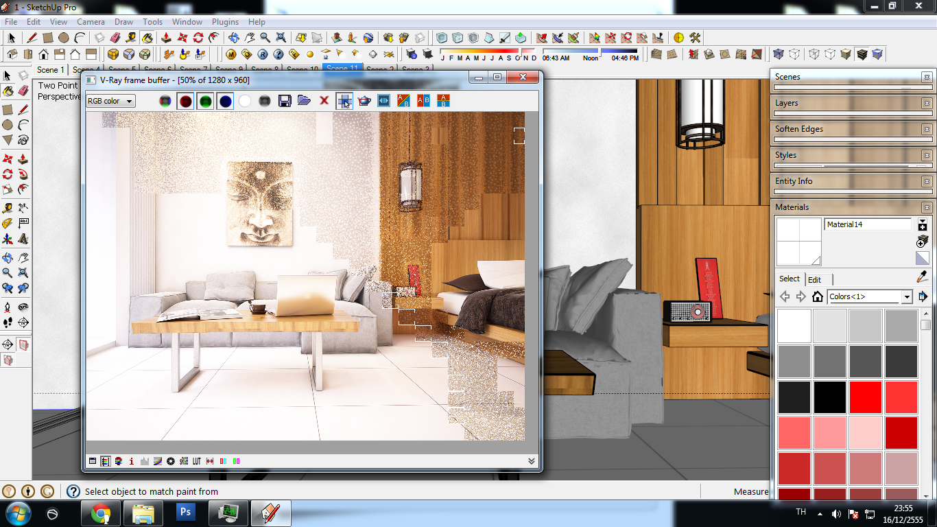Screen dimensions: 937x527
Task: Click In Model home button
Action: [x=817, y=296]
